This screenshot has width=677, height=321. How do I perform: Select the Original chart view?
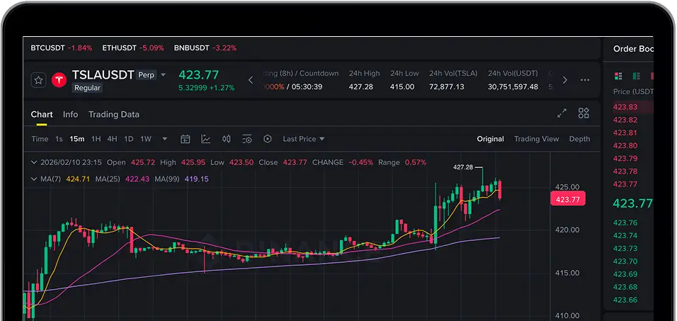click(491, 139)
